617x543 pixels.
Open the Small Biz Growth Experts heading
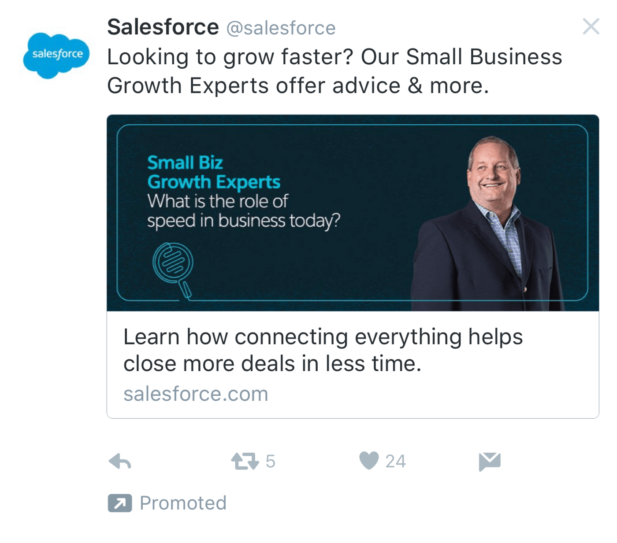tap(214, 172)
